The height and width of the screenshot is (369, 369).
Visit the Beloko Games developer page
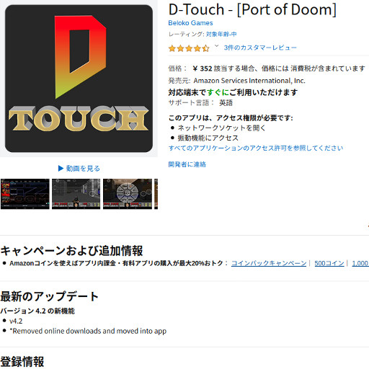(x=190, y=23)
